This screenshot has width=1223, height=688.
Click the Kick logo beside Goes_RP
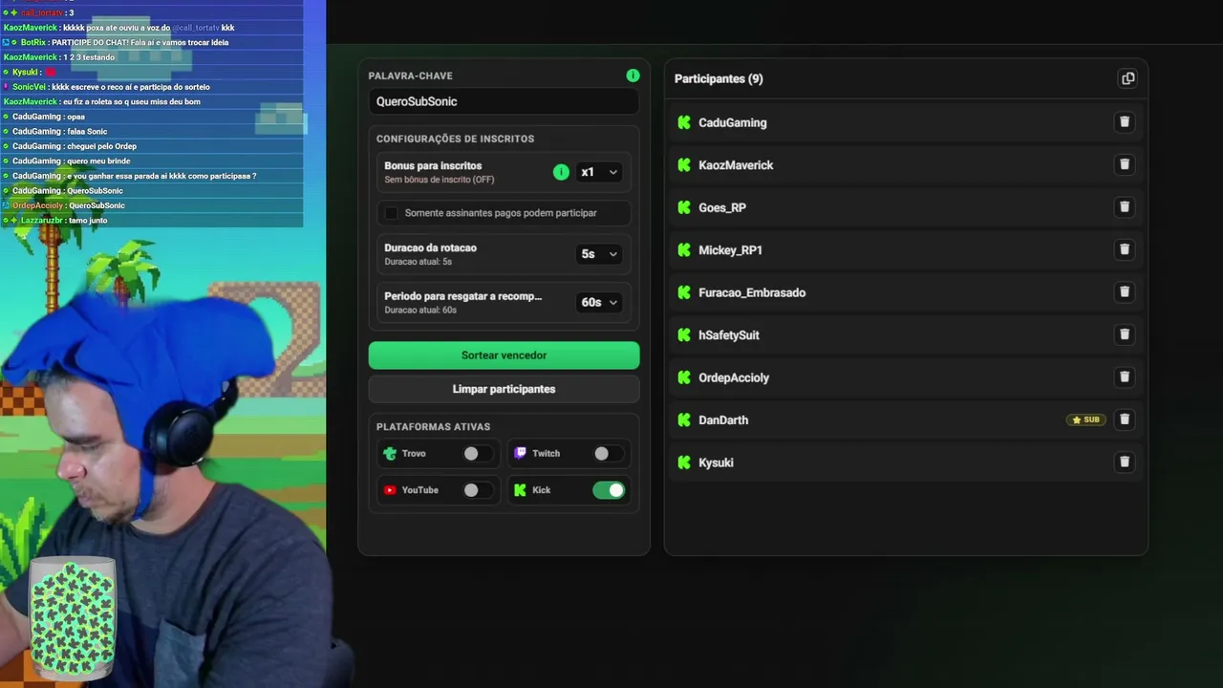point(684,207)
